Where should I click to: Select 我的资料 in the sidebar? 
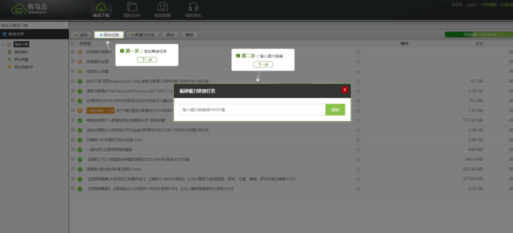(x=21, y=52)
